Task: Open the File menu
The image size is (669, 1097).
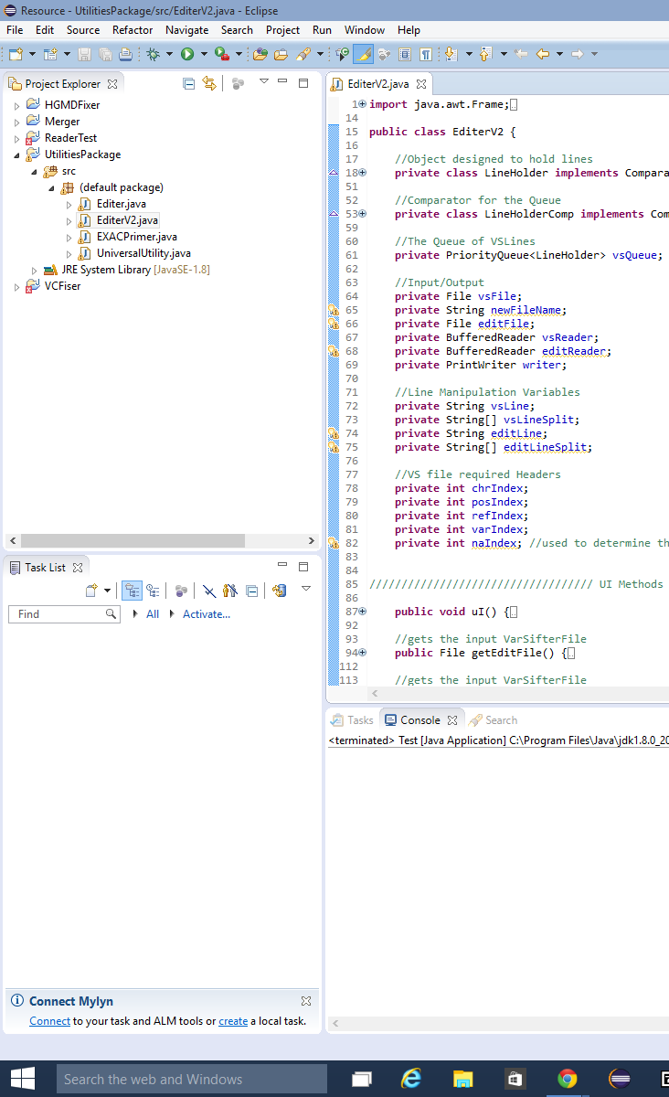Action: tap(15, 30)
